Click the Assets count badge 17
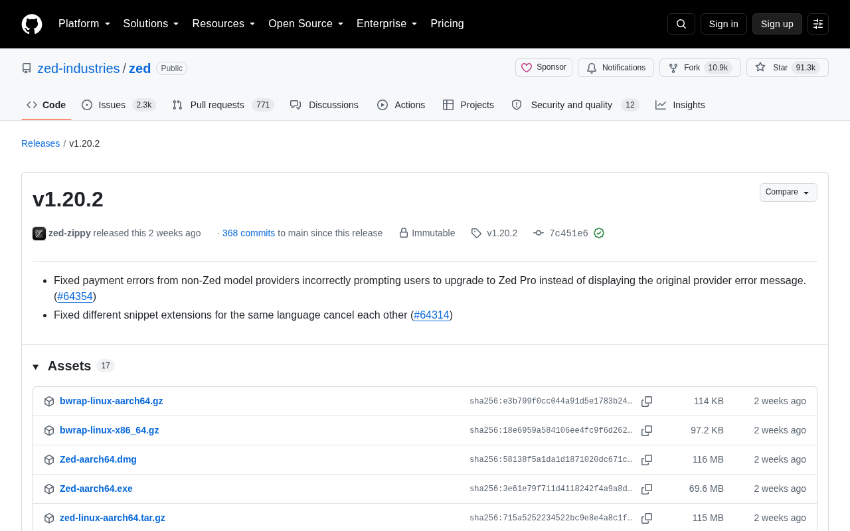Viewport: 850px width, 531px height. [106, 366]
